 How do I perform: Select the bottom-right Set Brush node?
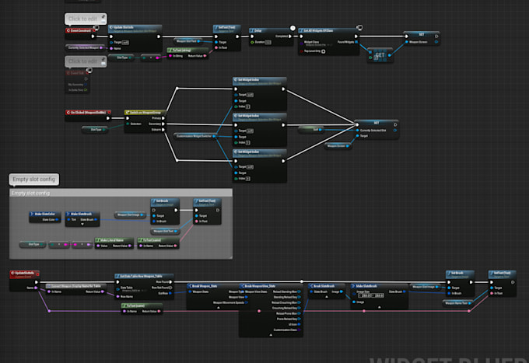pos(461,284)
